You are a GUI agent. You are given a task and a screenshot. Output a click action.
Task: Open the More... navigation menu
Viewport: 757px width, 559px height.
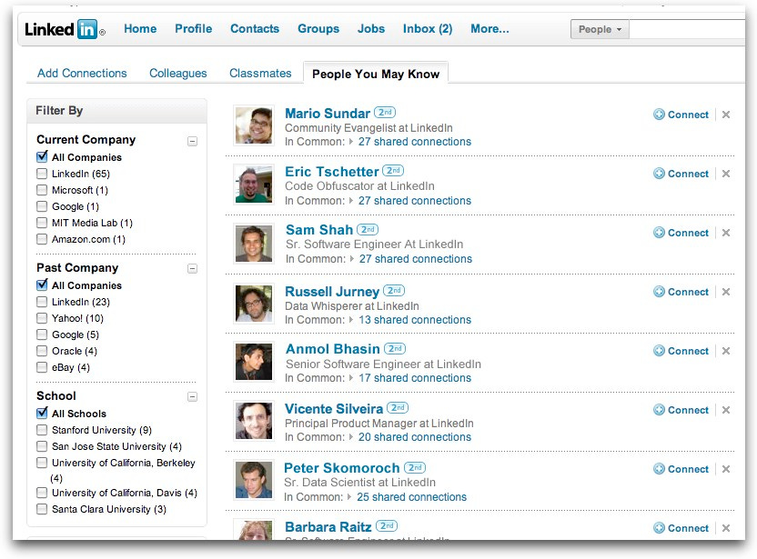coord(490,29)
